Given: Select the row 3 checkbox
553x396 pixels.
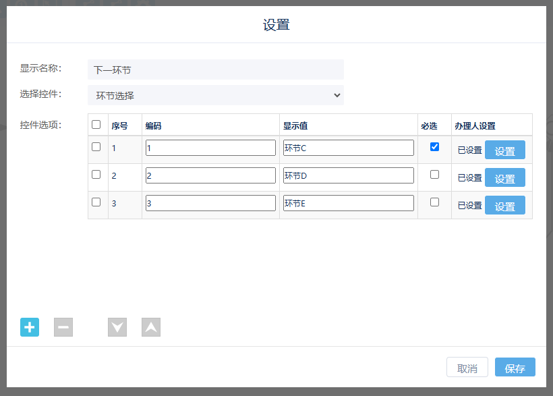Looking at the screenshot, I should tap(96, 202).
